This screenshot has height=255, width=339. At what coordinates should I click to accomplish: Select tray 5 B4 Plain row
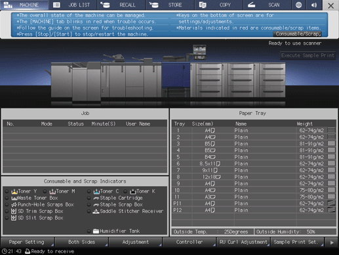click(254, 157)
